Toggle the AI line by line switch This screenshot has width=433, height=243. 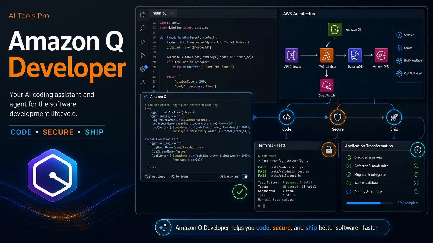[x=245, y=177]
